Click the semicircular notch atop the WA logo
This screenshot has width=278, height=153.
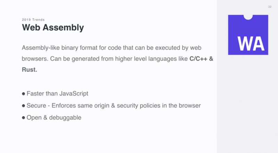click(248, 16)
